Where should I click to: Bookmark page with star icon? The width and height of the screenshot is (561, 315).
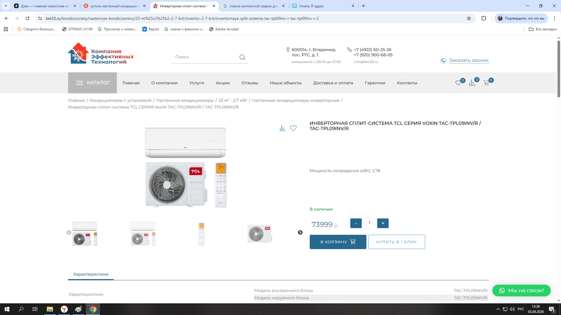[x=469, y=18]
